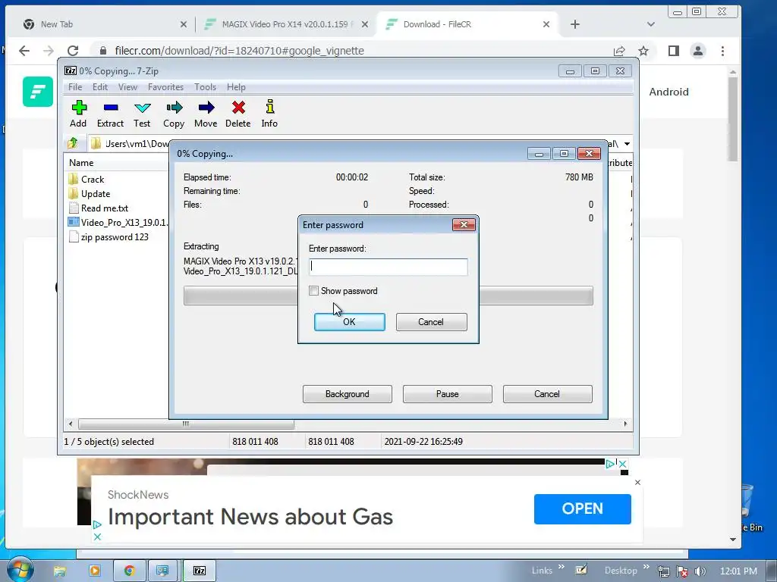
Task: Open the Chrome three-dot menu
Action: tap(722, 51)
